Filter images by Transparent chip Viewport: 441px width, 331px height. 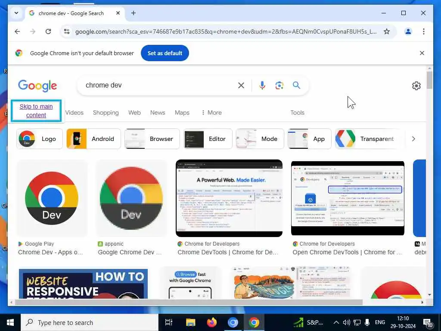tap(369, 139)
